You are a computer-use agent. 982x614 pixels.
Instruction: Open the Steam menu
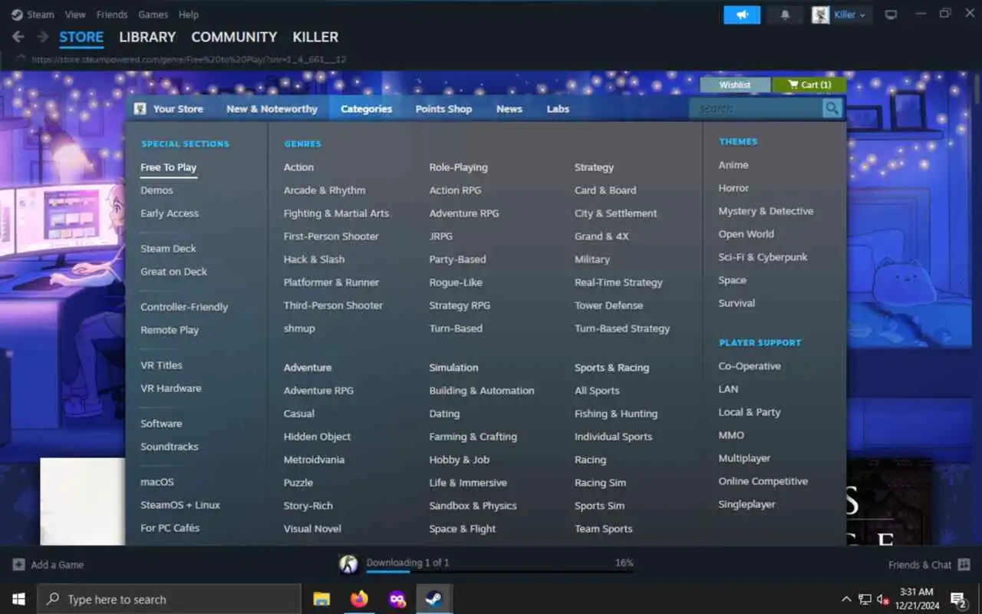pos(41,15)
